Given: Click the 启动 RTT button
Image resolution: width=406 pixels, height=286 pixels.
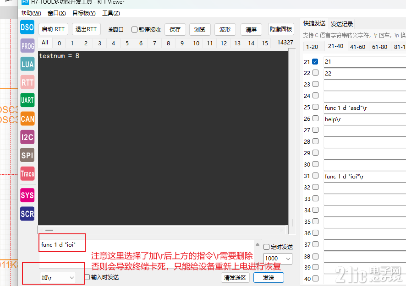Looking at the screenshot, I should coord(53,29).
